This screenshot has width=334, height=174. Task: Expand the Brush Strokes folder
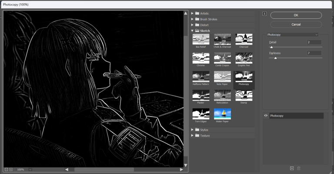(x=192, y=19)
